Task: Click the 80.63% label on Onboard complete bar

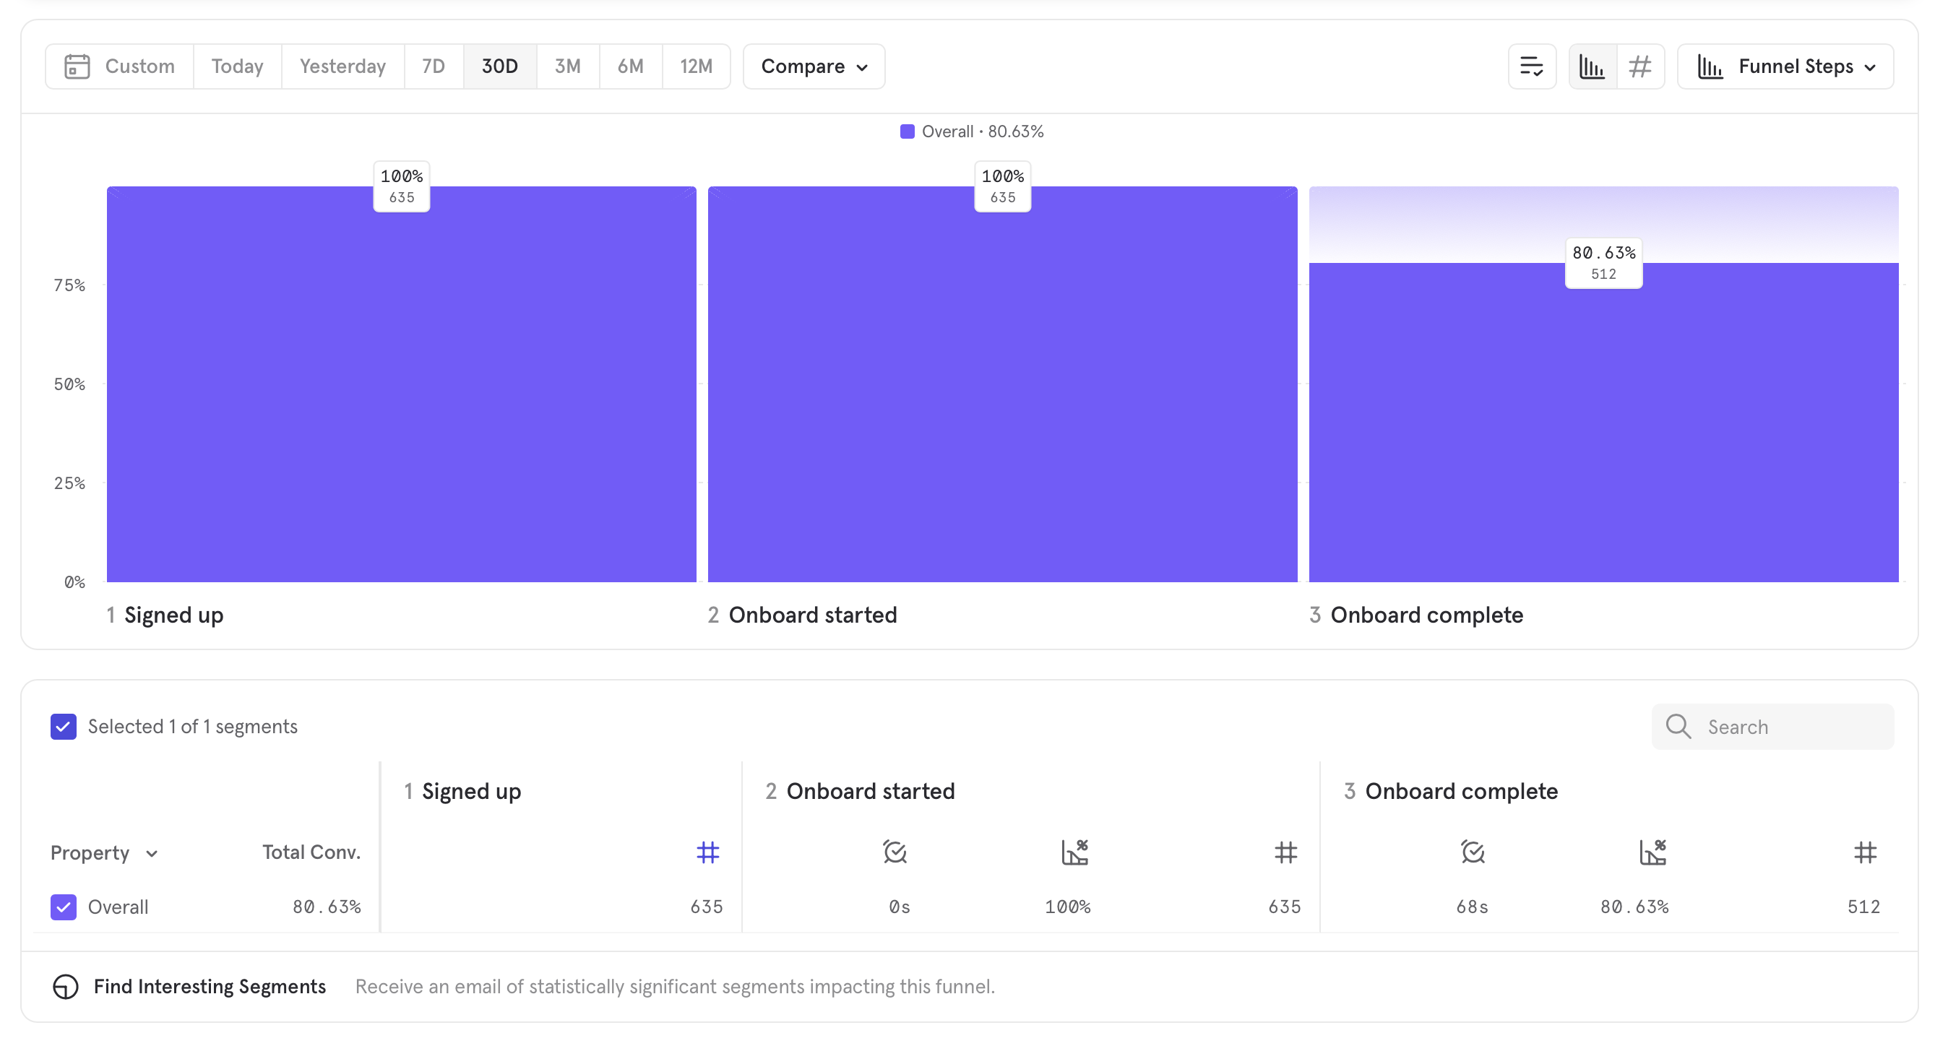Action: click(1603, 262)
